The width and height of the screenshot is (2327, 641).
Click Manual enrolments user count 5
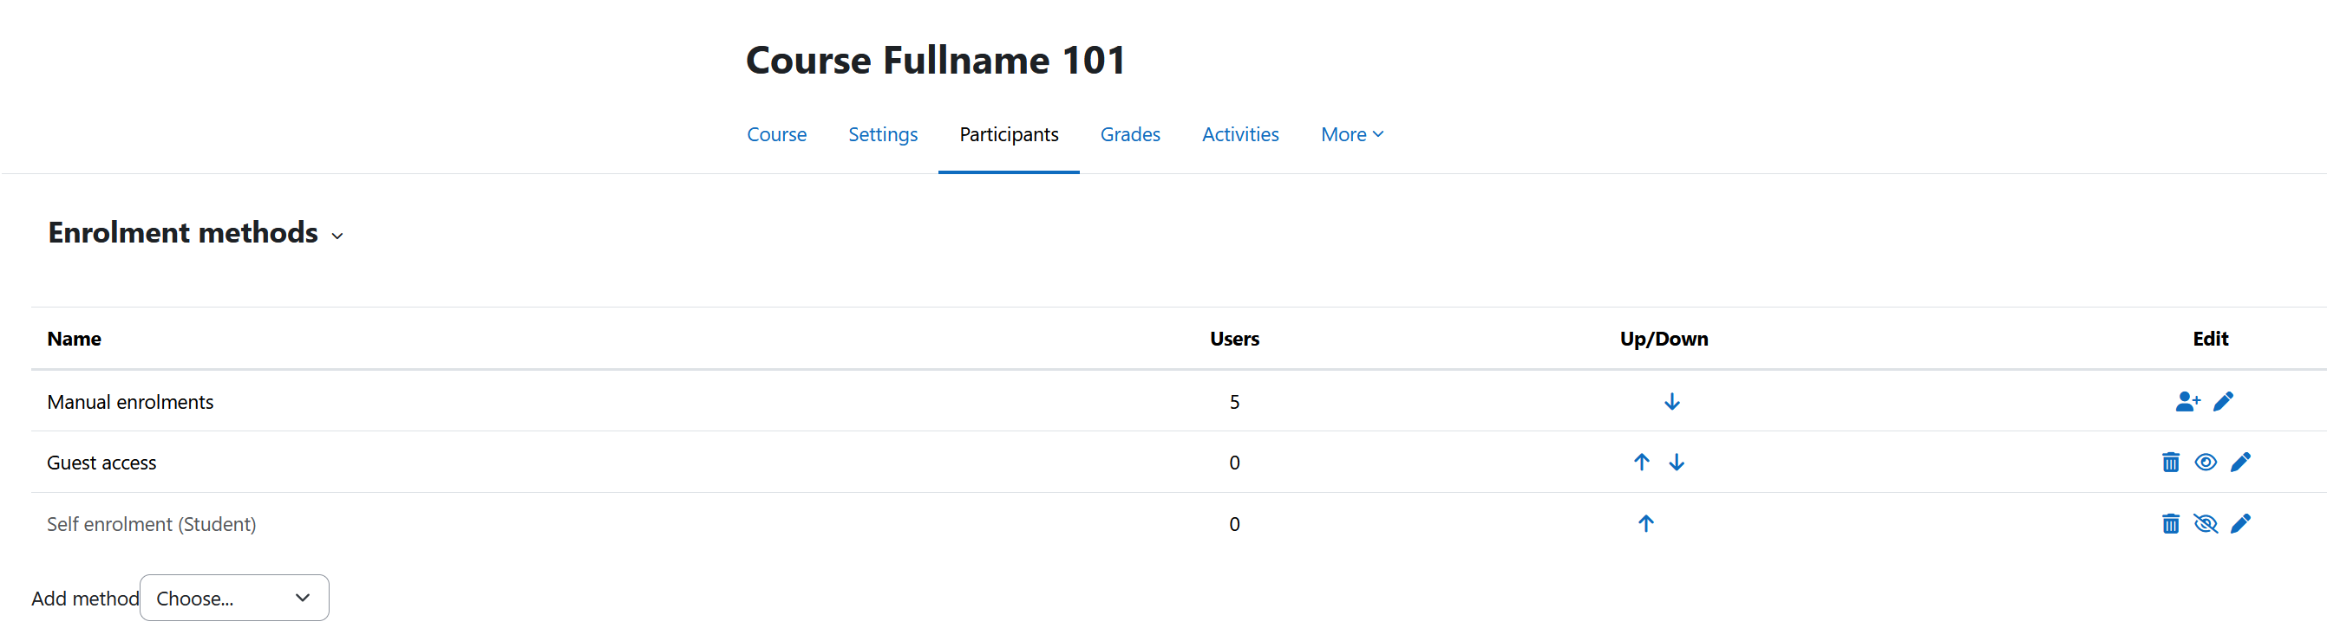pyautogui.click(x=1234, y=402)
